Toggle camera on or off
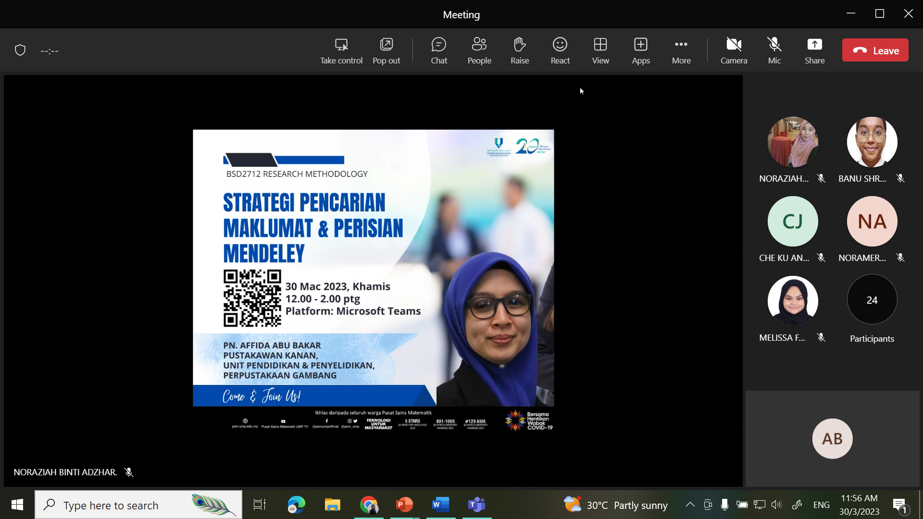Viewport: 923px width, 519px height. 734,50
